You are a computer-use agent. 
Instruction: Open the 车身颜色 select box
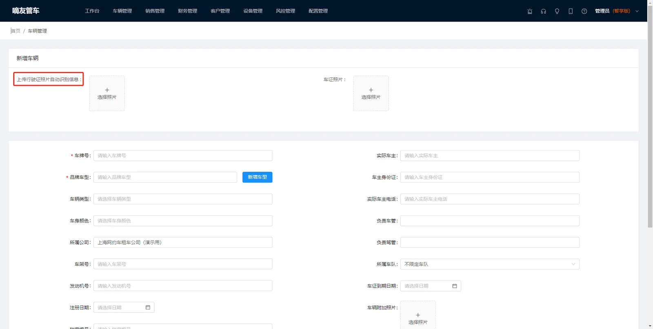tap(183, 221)
